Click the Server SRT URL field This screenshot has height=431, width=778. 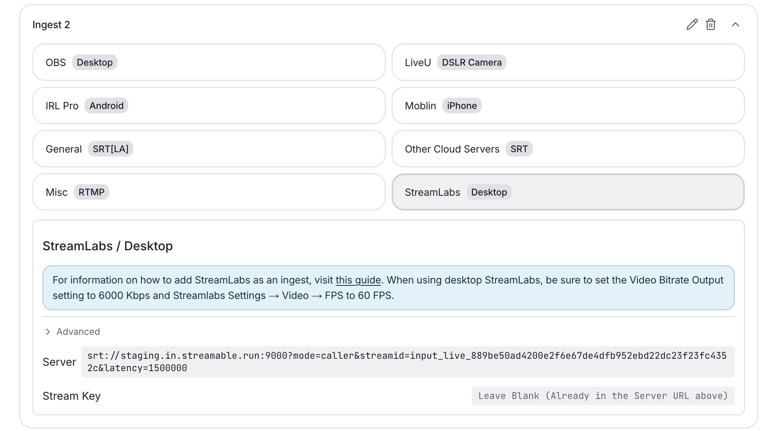[408, 362]
